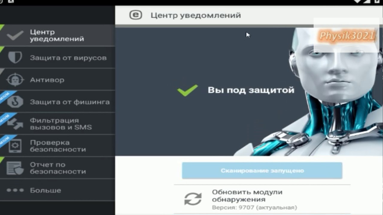Select Антивор in the sidebar
The width and height of the screenshot is (383, 215).
[57, 80]
